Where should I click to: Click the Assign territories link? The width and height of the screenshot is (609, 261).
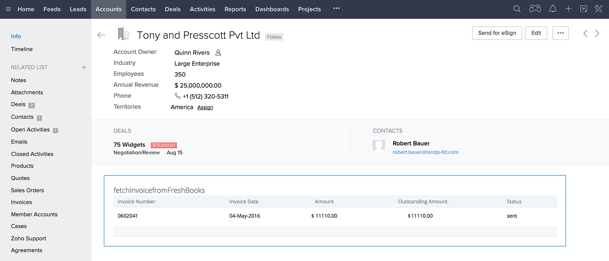pyautogui.click(x=205, y=107)
